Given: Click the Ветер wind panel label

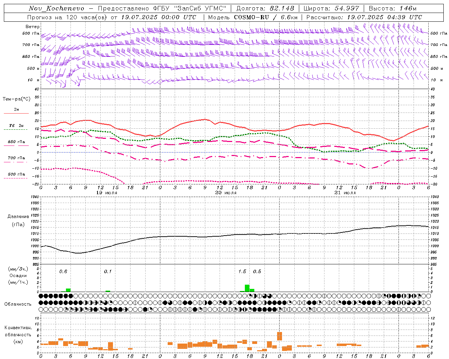Looking at the screenshot, I should (33, 27).
